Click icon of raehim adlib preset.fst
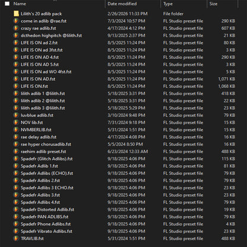Image resolution: width=247 pixels, height=247 pixels. (x=16, y=151)
